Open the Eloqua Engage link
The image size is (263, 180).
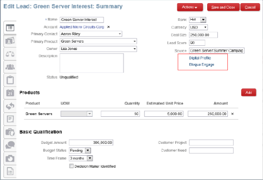tap(202, 65)
